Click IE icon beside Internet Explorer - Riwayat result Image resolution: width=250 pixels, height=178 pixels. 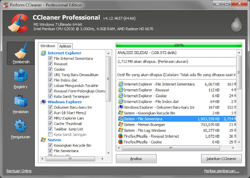coord(121,90)
